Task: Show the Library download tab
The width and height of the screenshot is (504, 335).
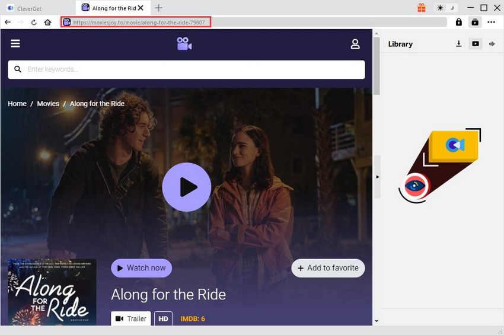Action: (x=459, y=44)
